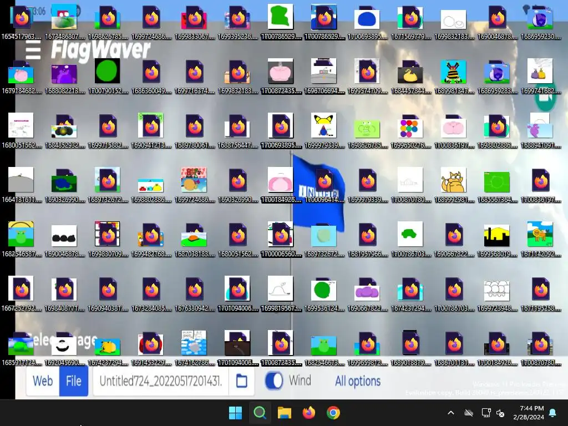Screen dimensions: 568x426
Task: Select Firefox file 1699715882
Action: (x=108, y=130)
